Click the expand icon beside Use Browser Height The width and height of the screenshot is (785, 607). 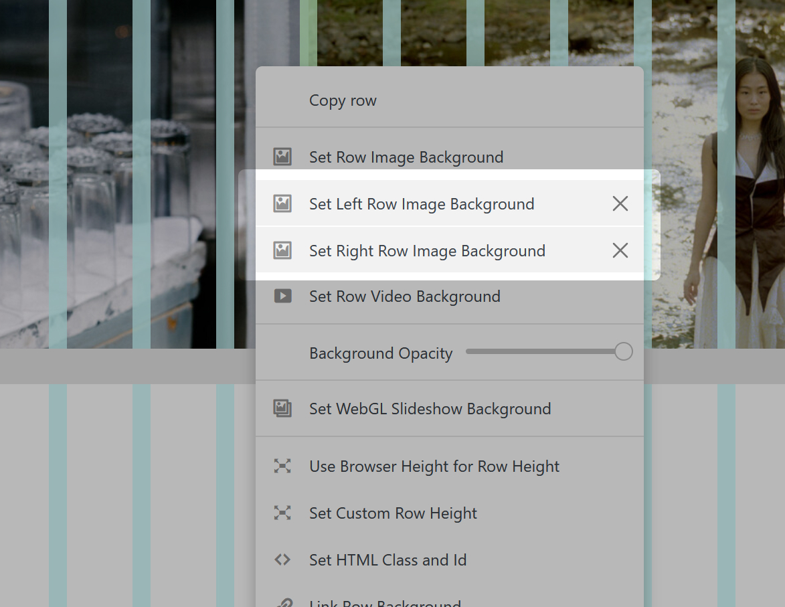click(x=282, y=466)
